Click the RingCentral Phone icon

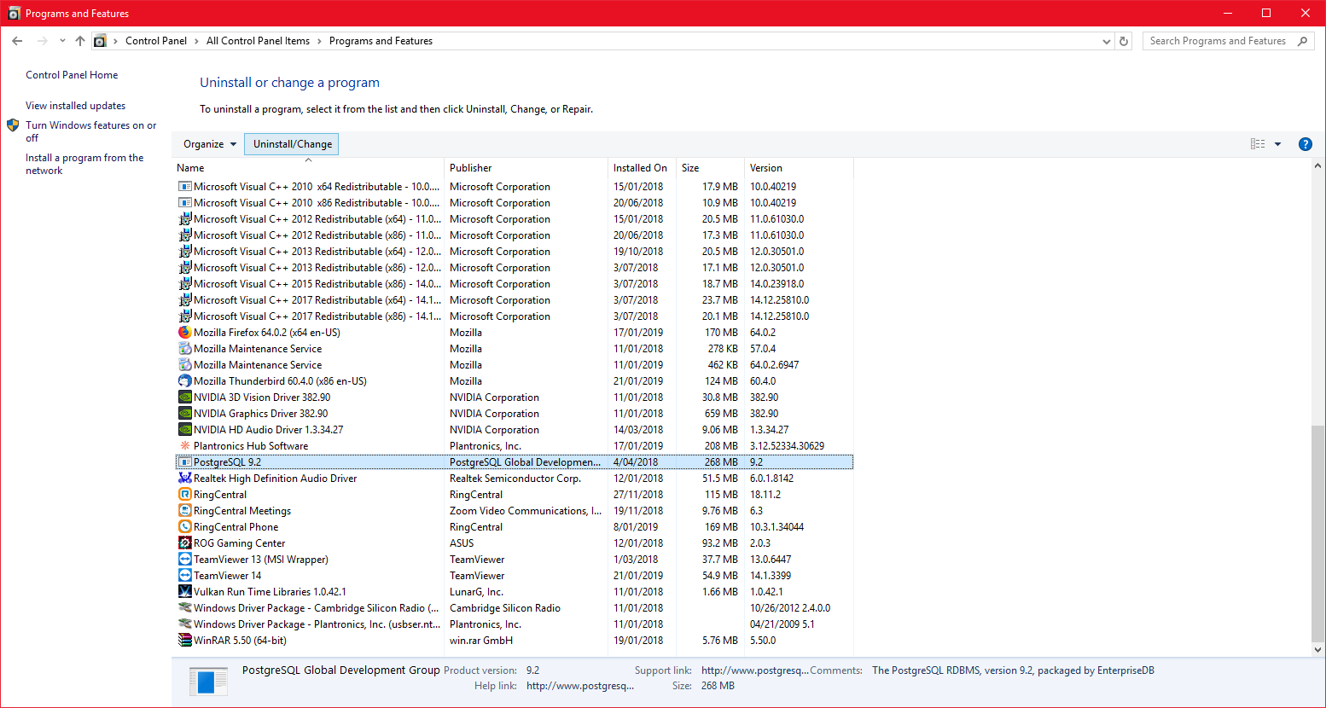184,527
